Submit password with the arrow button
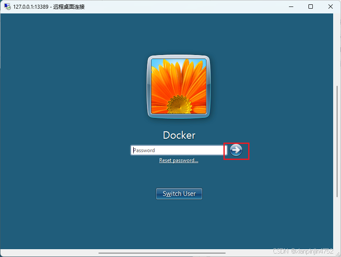This screenshot has width=341, height=257. (x=236, y=150)
